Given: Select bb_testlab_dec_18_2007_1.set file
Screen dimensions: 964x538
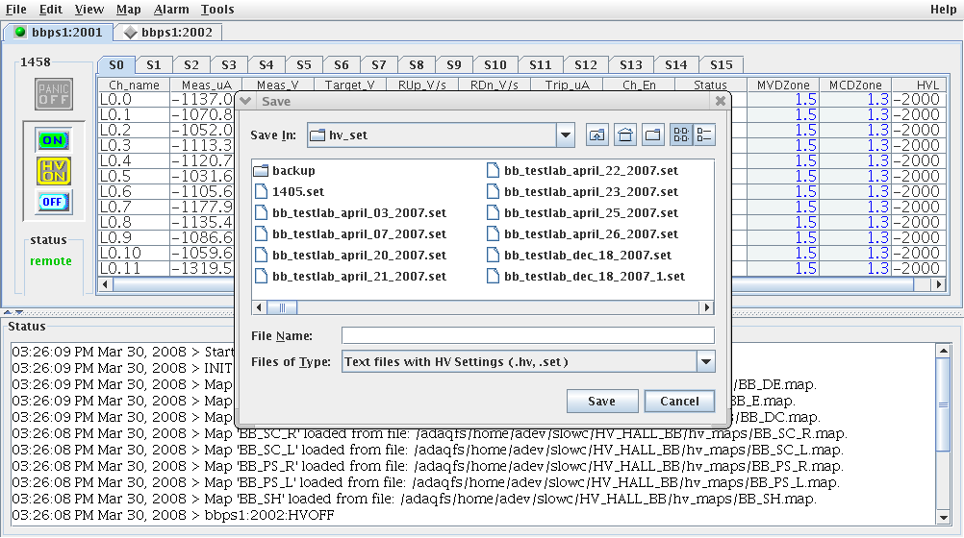Looking at the screenshot, I should click(585, 277).
